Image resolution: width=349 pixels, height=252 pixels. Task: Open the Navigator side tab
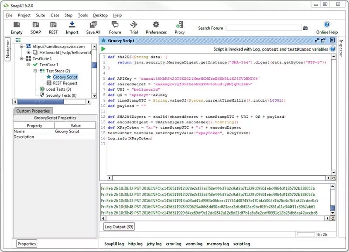point(8,49)
